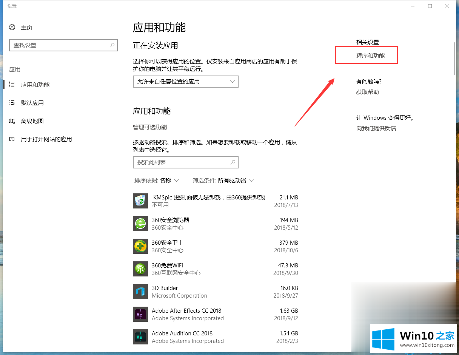Click the KMSpic recycle bin icon
The width and height of the screenshot is (459, 355).
pos(140,201)
